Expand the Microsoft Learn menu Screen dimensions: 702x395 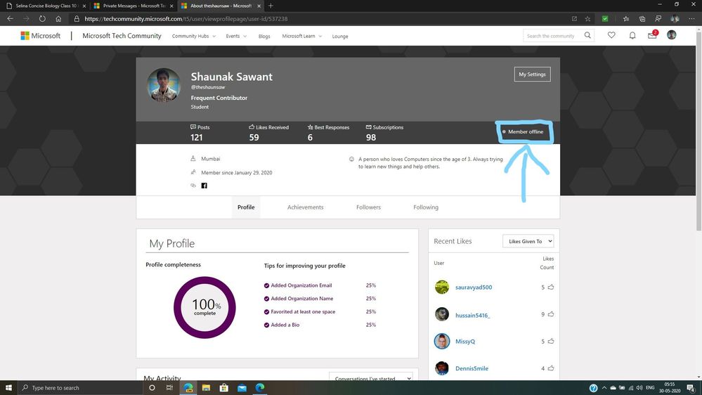coord(302,37)
